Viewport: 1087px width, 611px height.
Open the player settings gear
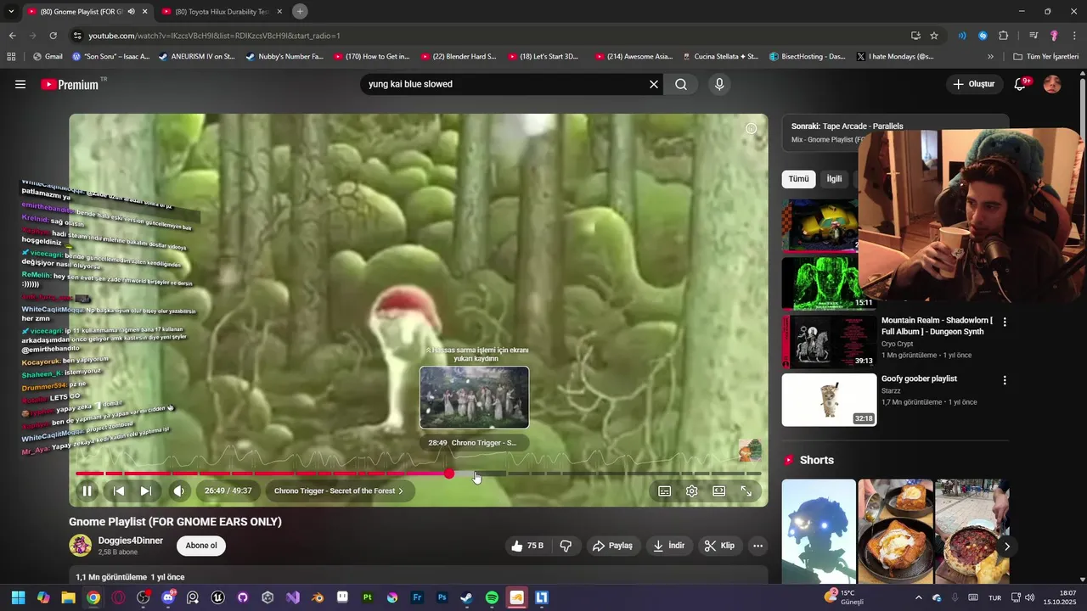point(692,490)
